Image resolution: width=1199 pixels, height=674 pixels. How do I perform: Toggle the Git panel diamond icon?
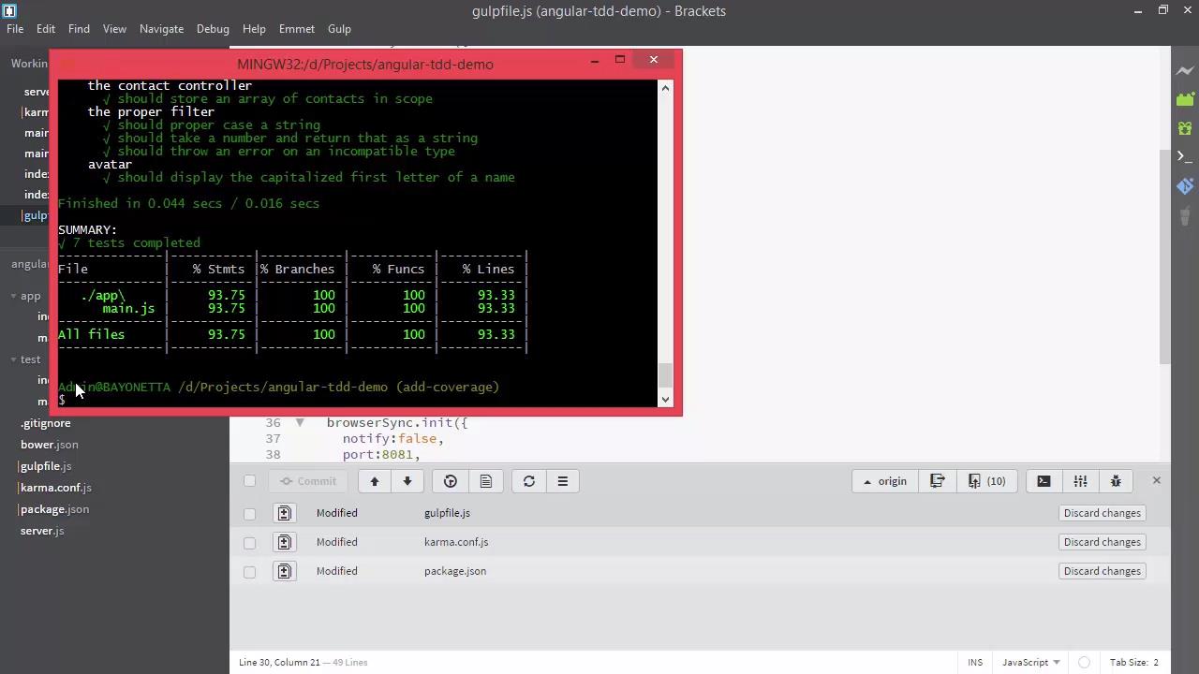[x=1185, y=185]
